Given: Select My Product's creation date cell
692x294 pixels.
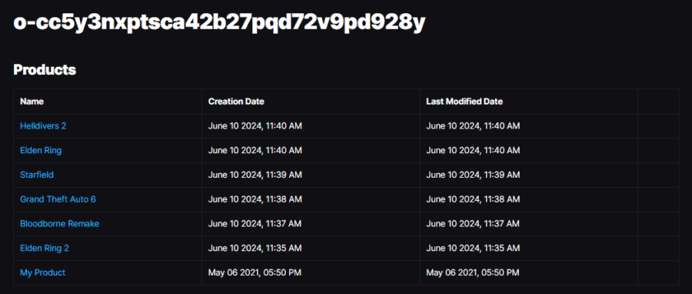Looking at the screenshot, I should pyautogui.click(x=311, y=272).
